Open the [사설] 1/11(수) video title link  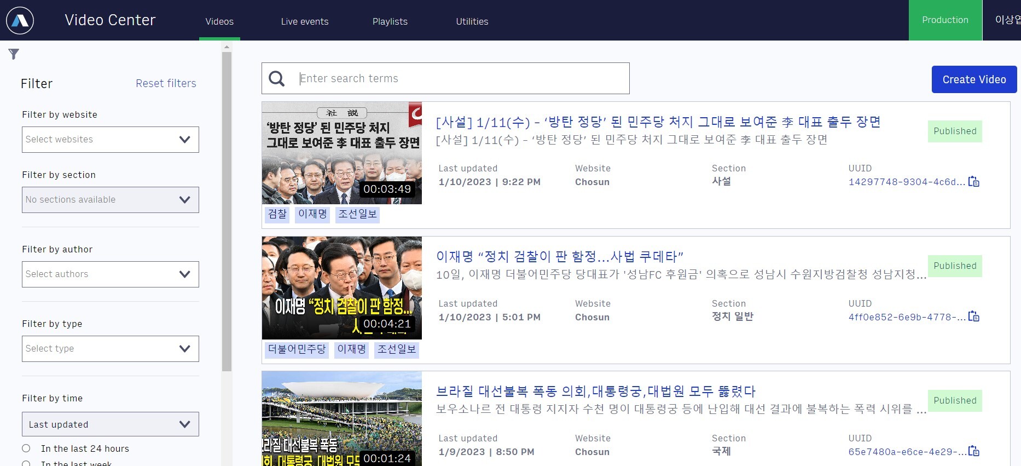click(x=658, y=122)
